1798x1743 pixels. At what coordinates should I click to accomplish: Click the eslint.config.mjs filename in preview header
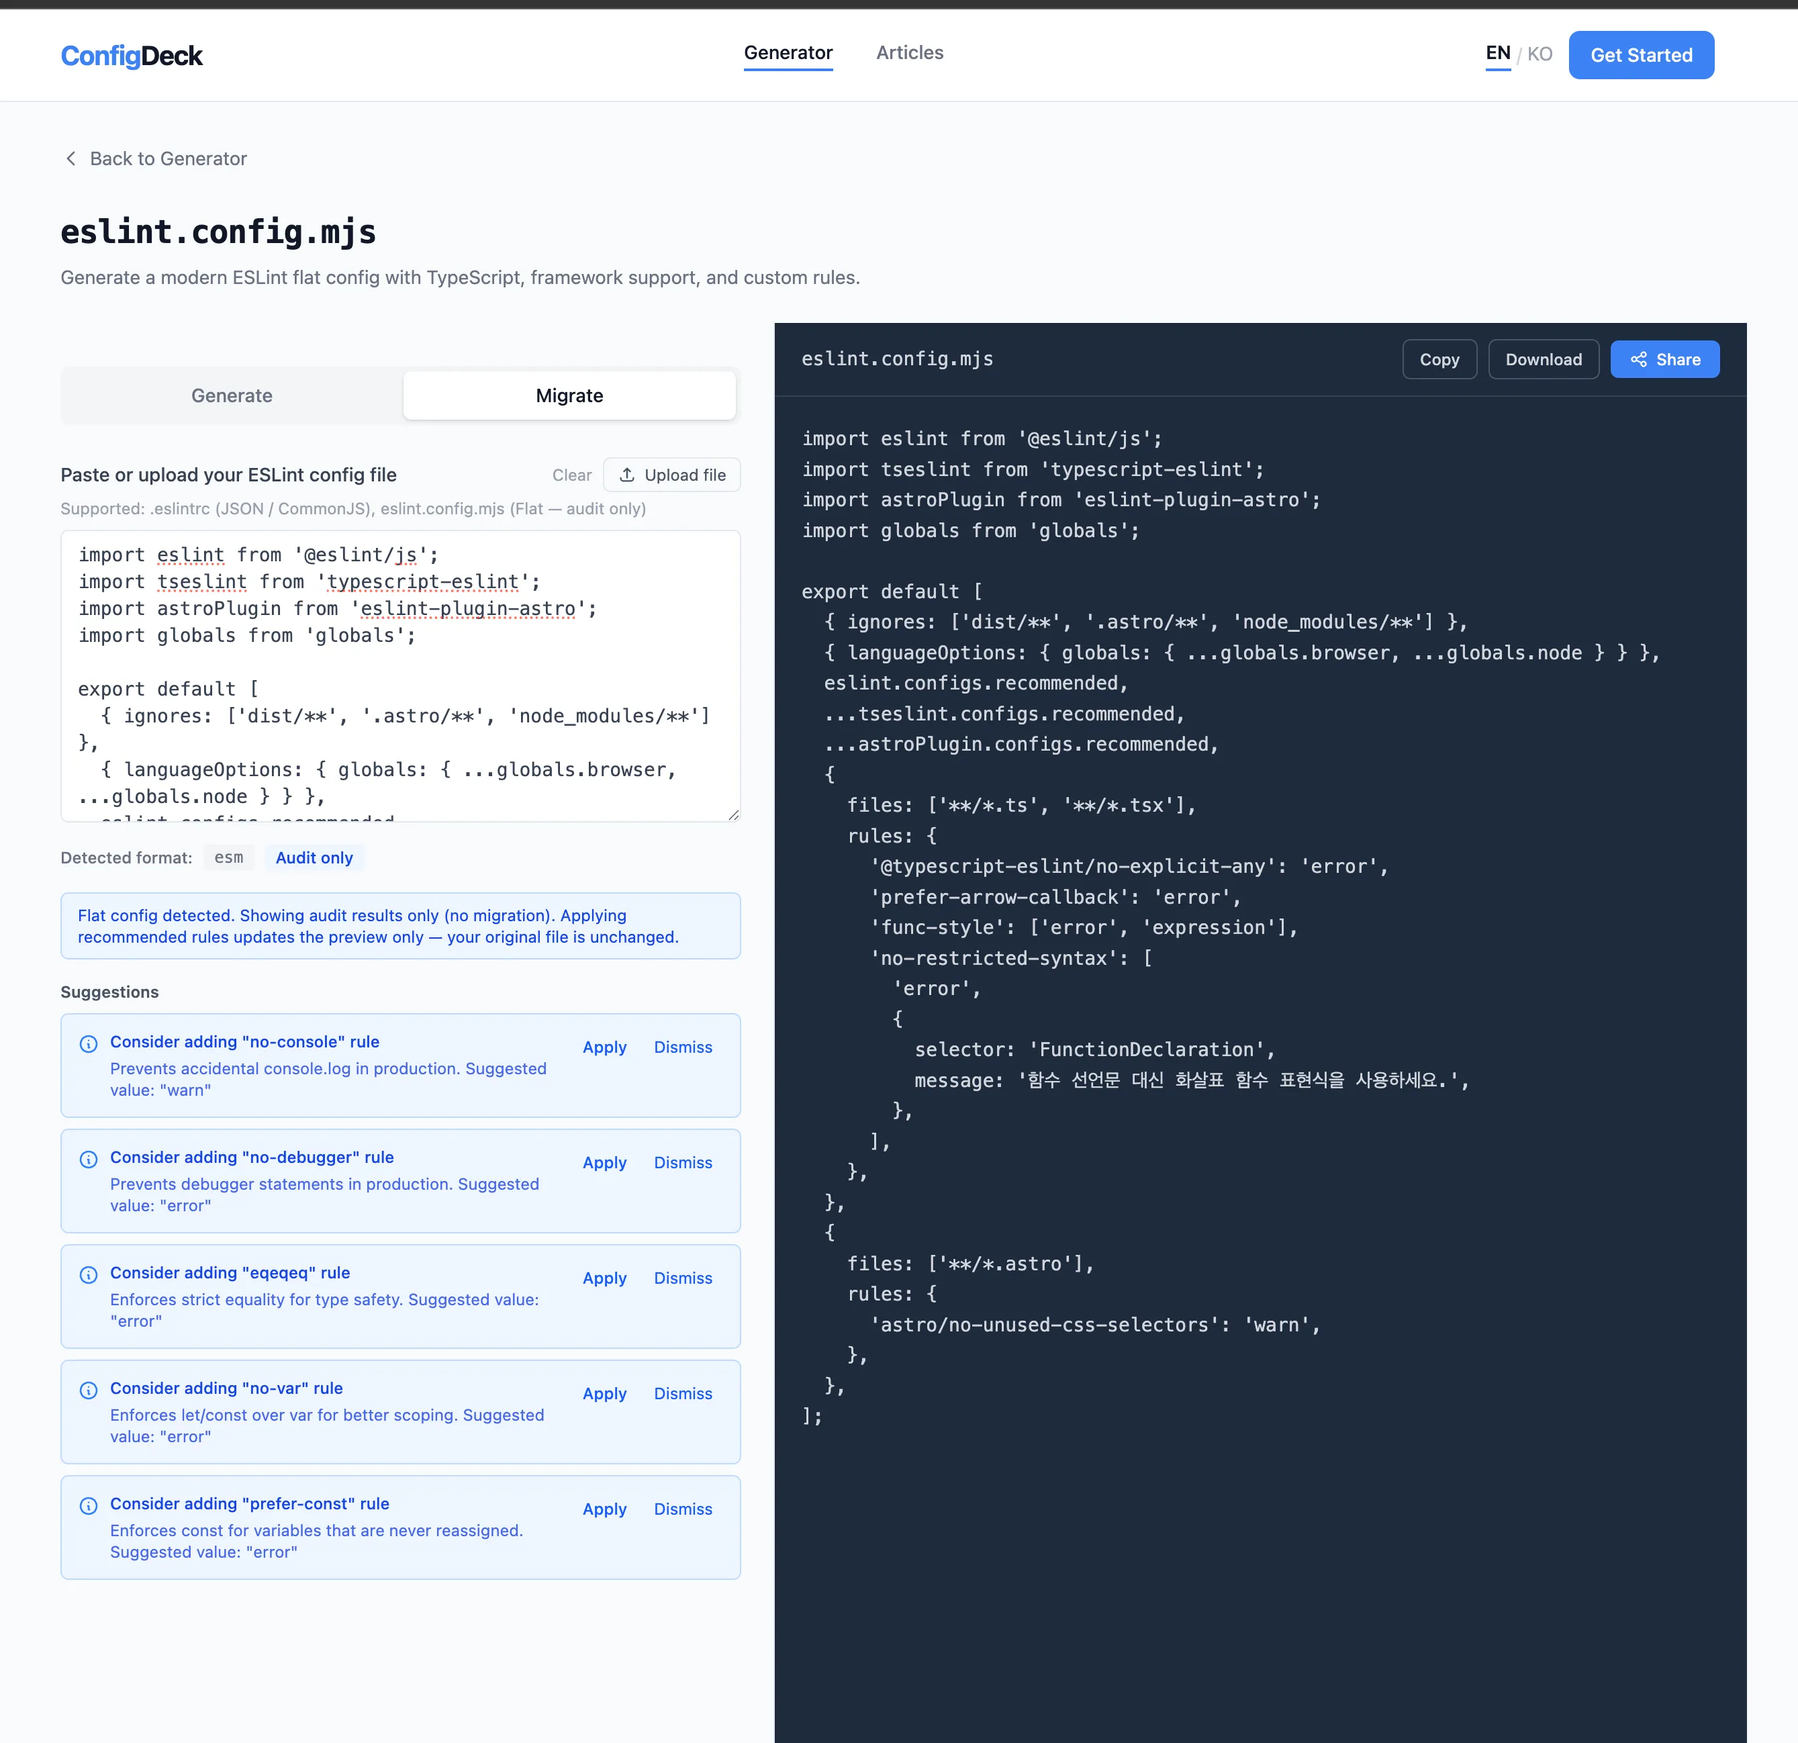[897, 359]
